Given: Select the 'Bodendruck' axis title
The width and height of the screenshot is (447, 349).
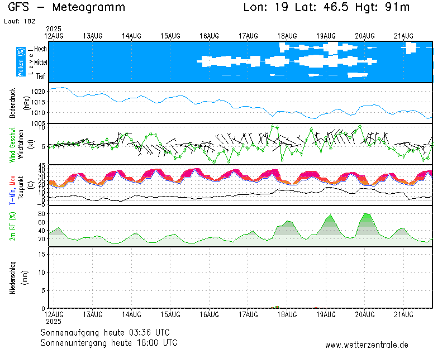Looking at the screenshot, I should [12, 103].
